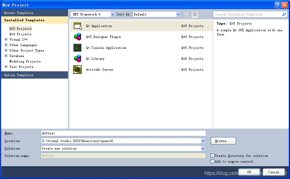This screenshot has height=179, width=290.
Task: Select Qt4 Projects in the template tree
Action: [x=20, y=34]
